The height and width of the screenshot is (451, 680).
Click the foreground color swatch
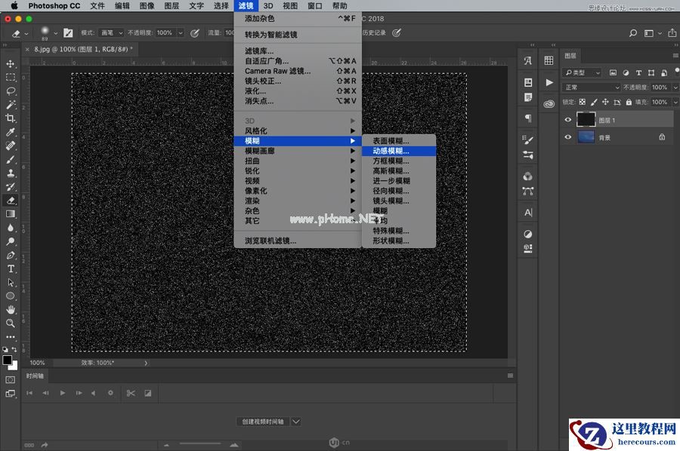(x=8, y=360)
